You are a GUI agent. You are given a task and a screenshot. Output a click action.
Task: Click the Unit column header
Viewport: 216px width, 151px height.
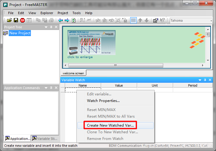point(155,85)
